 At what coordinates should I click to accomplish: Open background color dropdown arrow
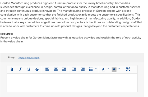point(119,69)
